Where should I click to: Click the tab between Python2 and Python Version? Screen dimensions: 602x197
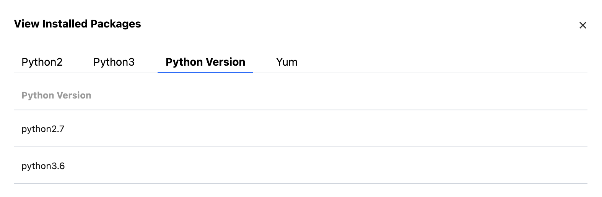tap(114, 62)
